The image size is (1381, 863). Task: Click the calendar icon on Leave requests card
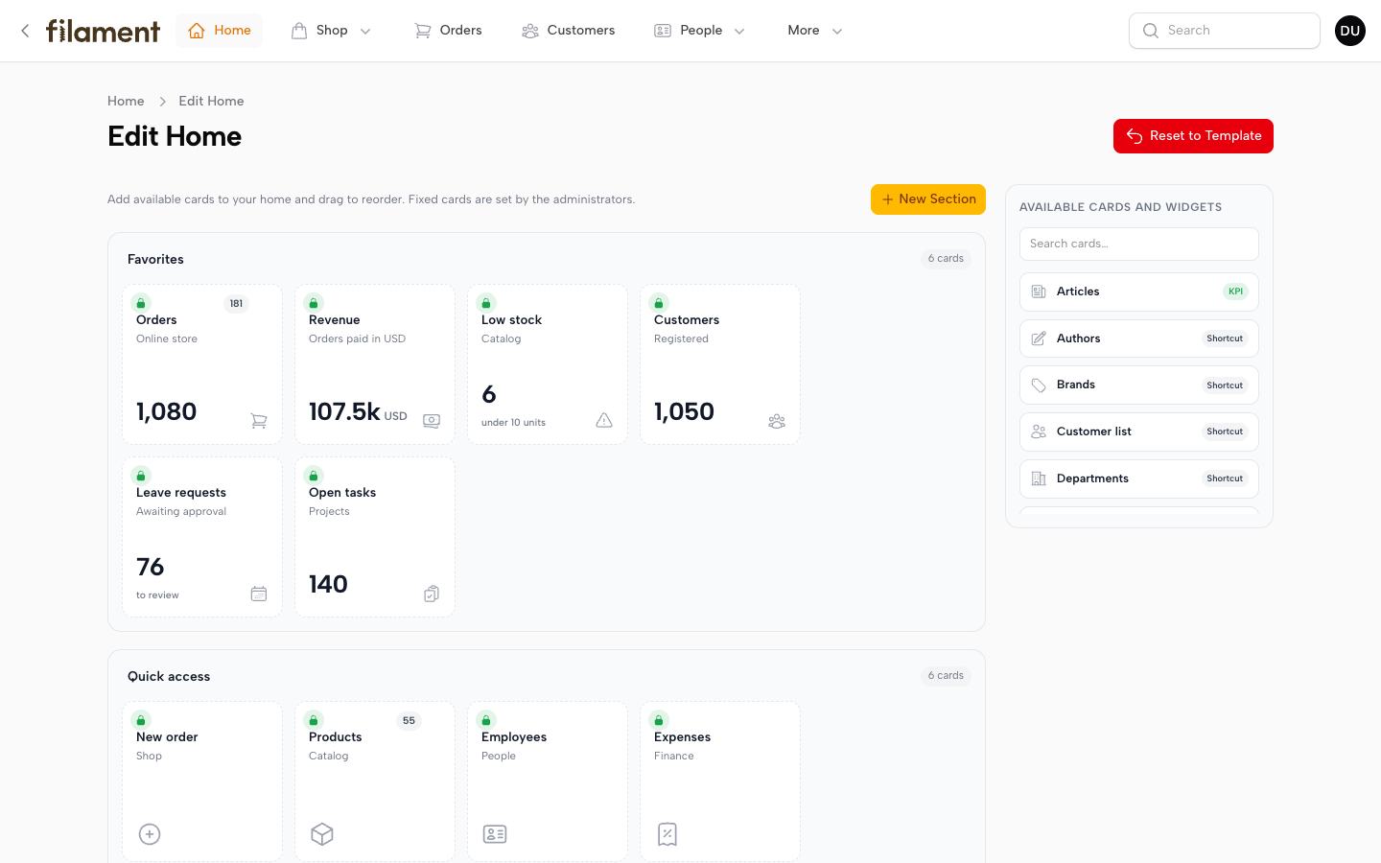pyautogui.click(x=259, y=594)
